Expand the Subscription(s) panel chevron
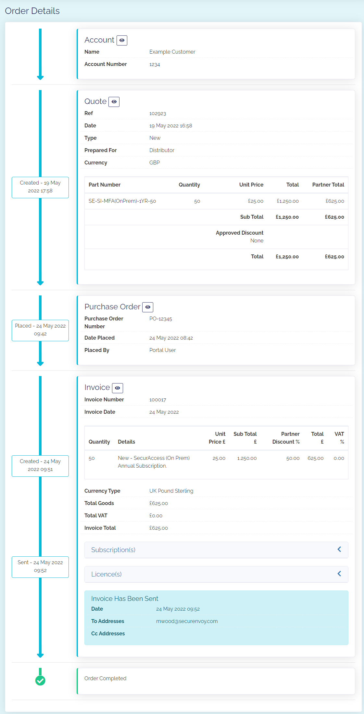 (339, 549)
